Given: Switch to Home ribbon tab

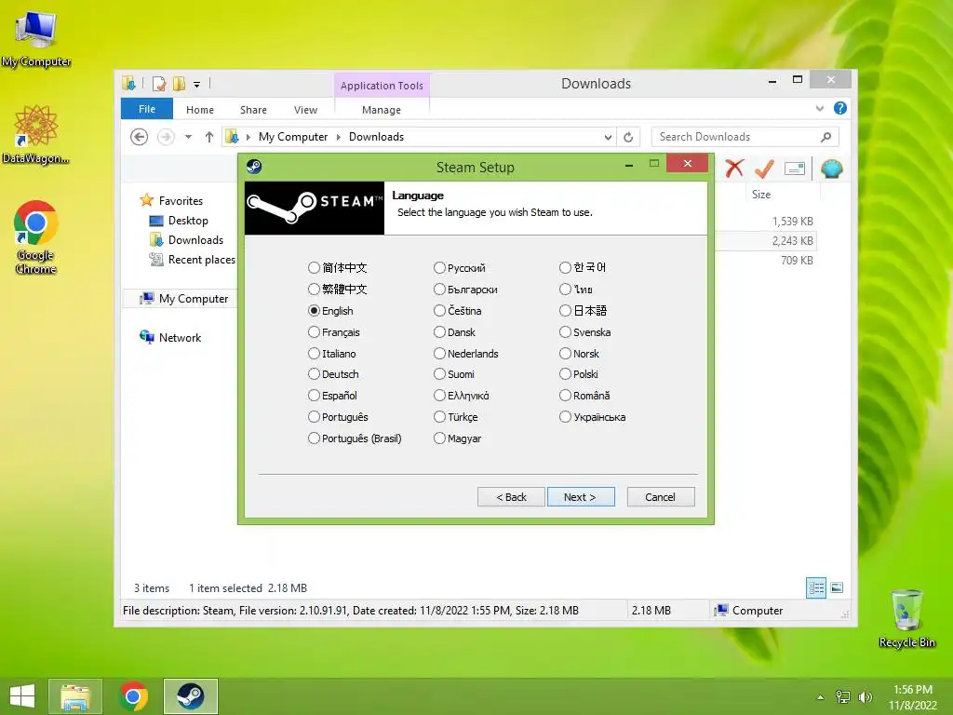Looking at the screenshot, I should point(200,110).
